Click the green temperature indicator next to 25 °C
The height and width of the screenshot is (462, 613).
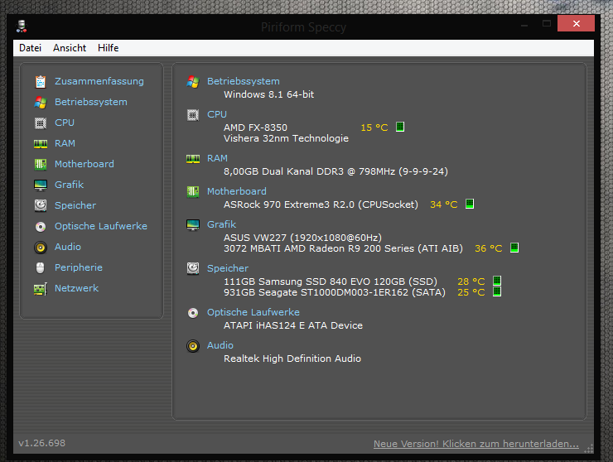[497, 291]
